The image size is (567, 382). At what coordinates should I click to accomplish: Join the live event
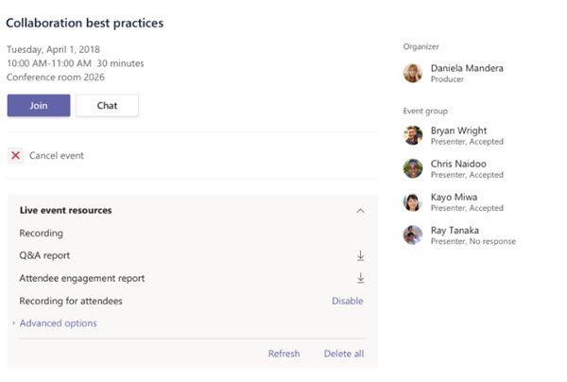coord(39,105)
